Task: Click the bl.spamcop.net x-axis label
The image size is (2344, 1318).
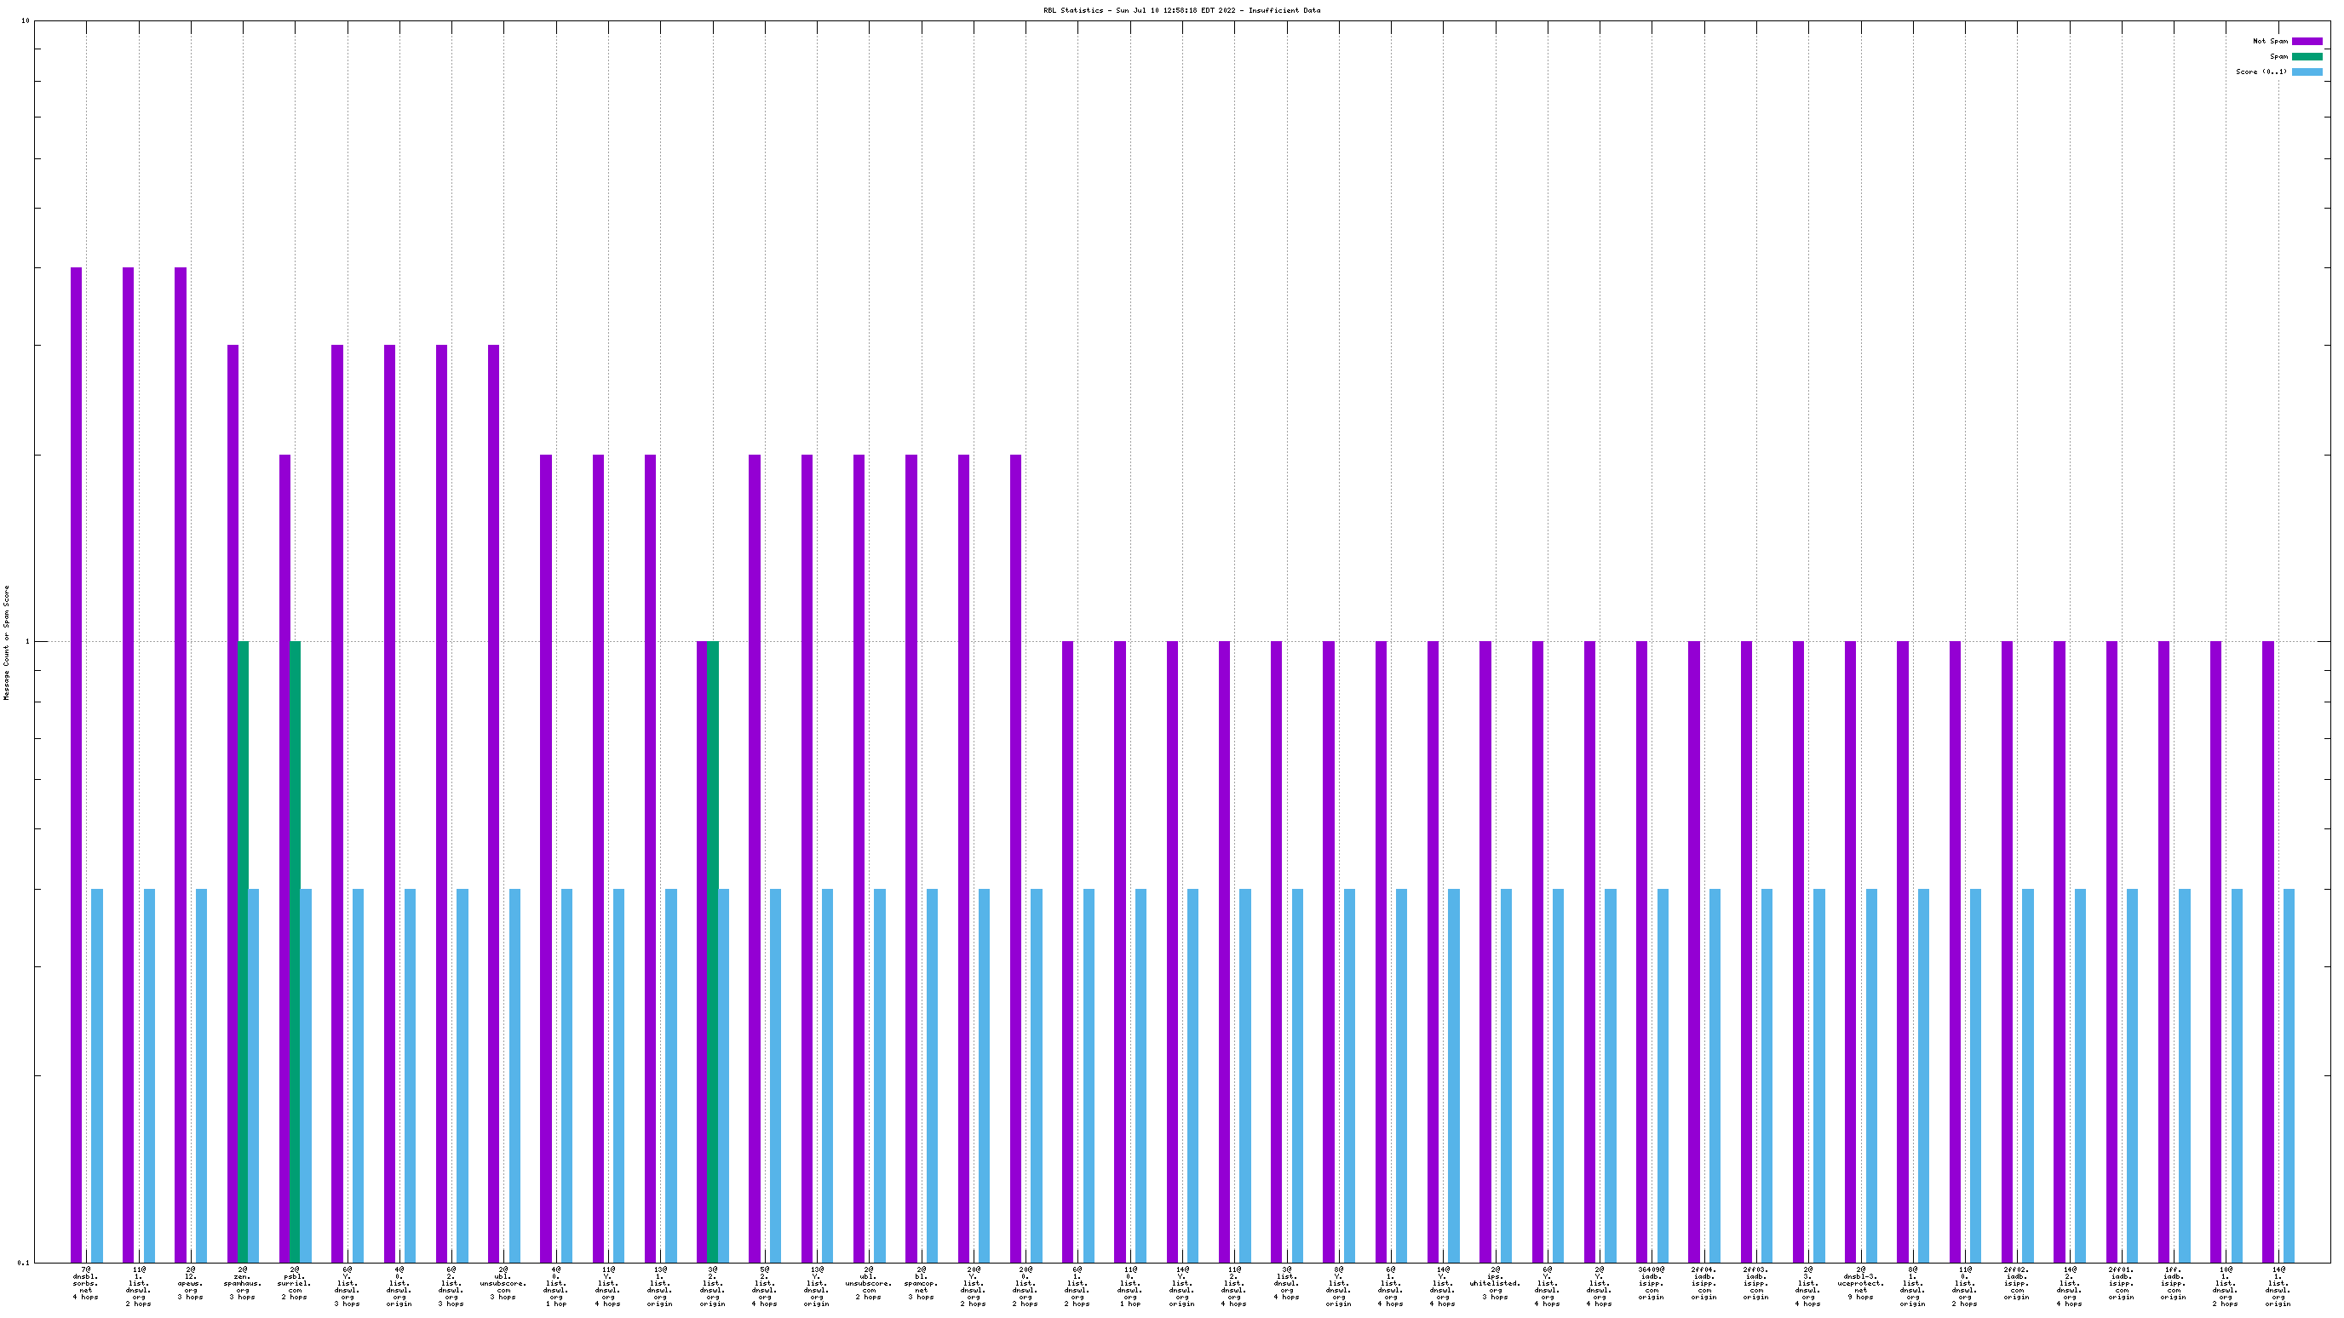Action: tap(921, 1282)
